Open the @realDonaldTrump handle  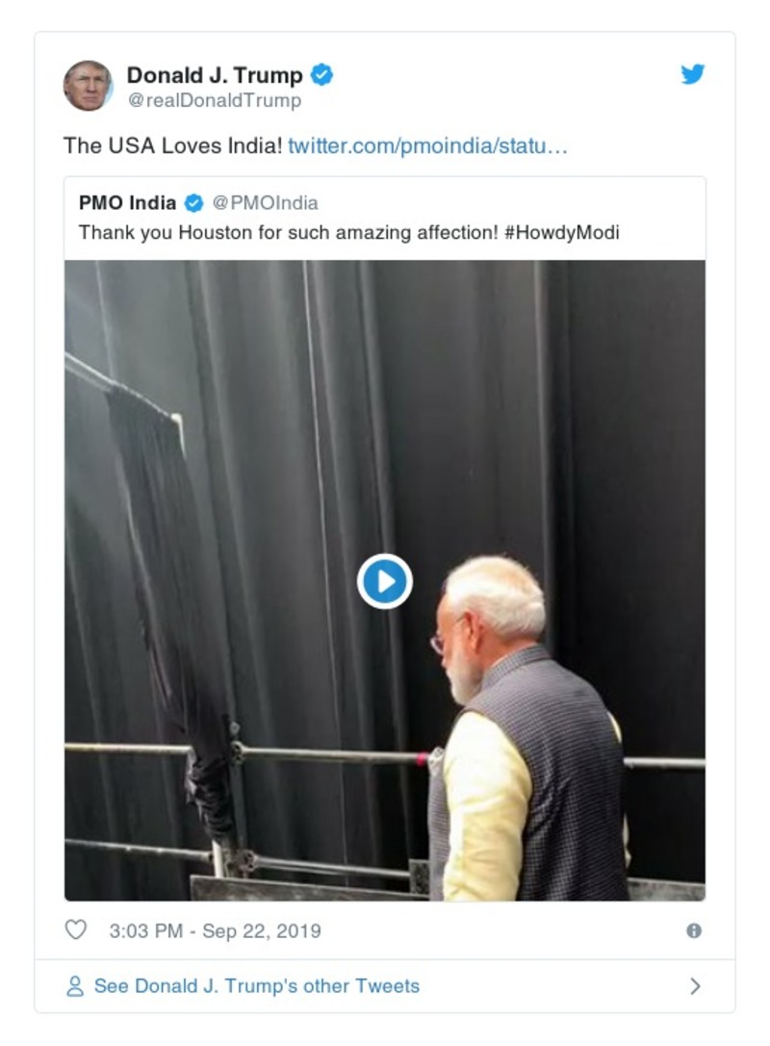(214, 100)
